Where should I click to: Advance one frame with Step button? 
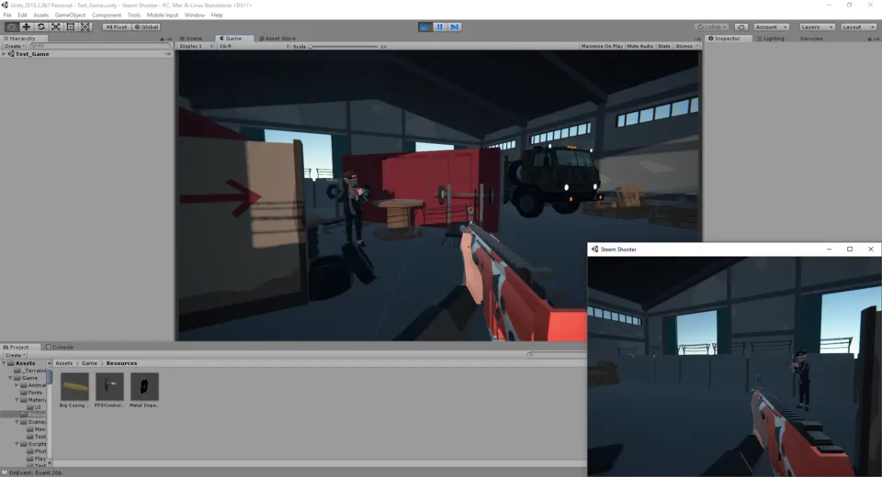pyautogui.click(x=455, y=27)
